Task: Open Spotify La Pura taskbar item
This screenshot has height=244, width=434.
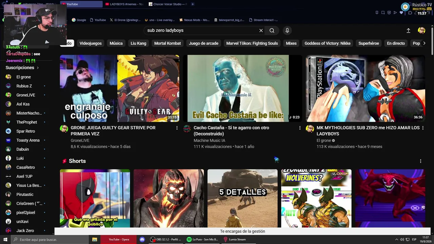Action: (202, 240)
